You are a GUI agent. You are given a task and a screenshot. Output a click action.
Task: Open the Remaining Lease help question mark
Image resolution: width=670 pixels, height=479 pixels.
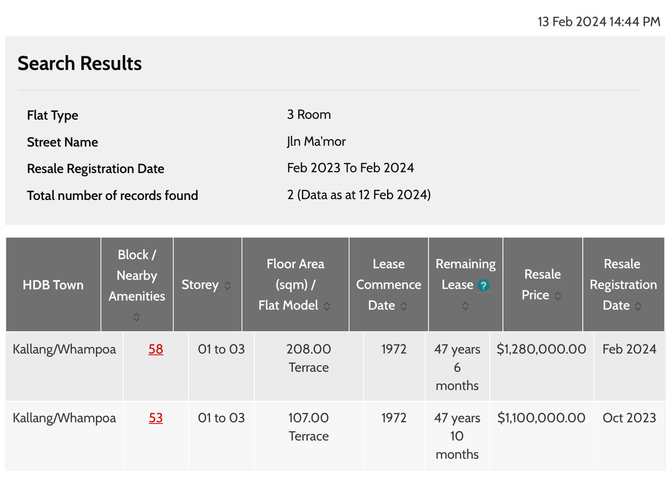(x=483, y=286)
